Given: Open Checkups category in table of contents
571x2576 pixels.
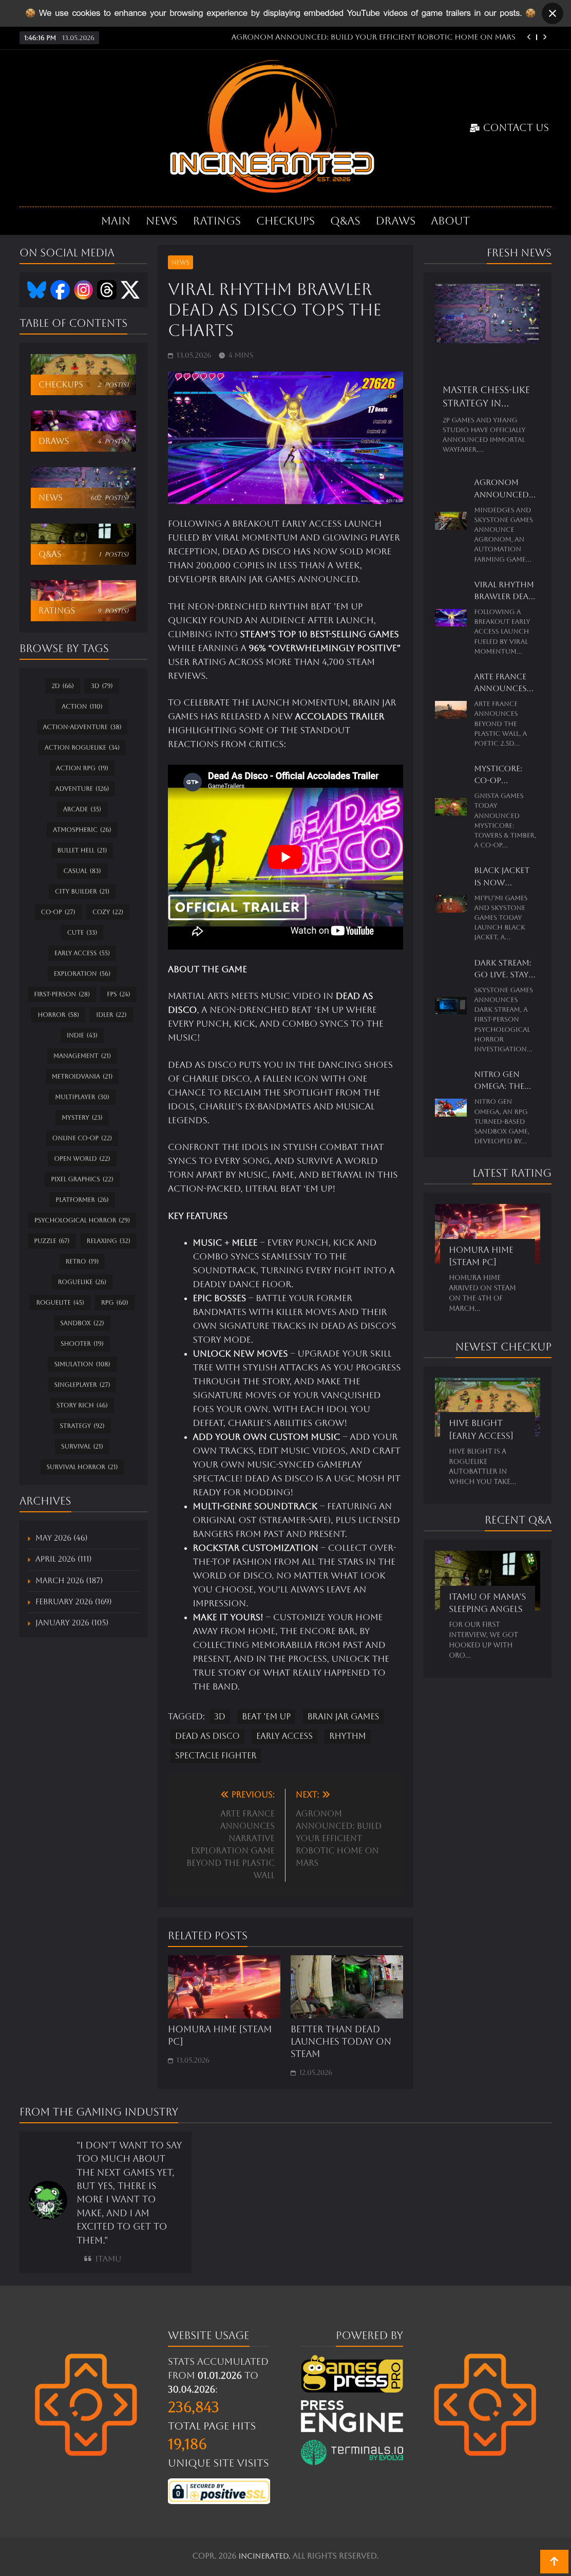Looking at the screenshot, I should tap(83, 375).
